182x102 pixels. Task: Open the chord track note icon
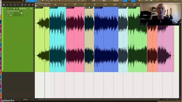(x=26, y=5)
